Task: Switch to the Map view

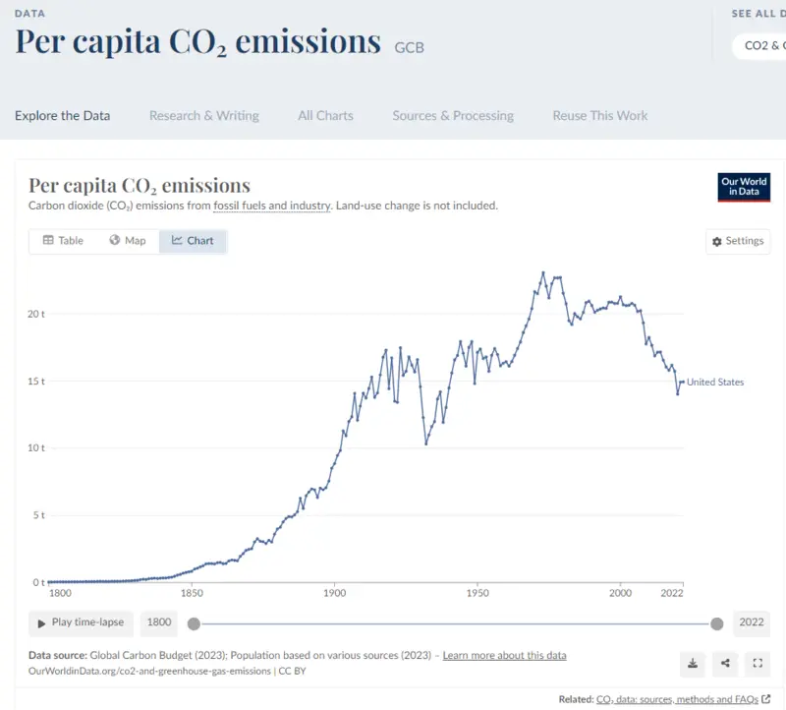Action: [x=128, y=241]
